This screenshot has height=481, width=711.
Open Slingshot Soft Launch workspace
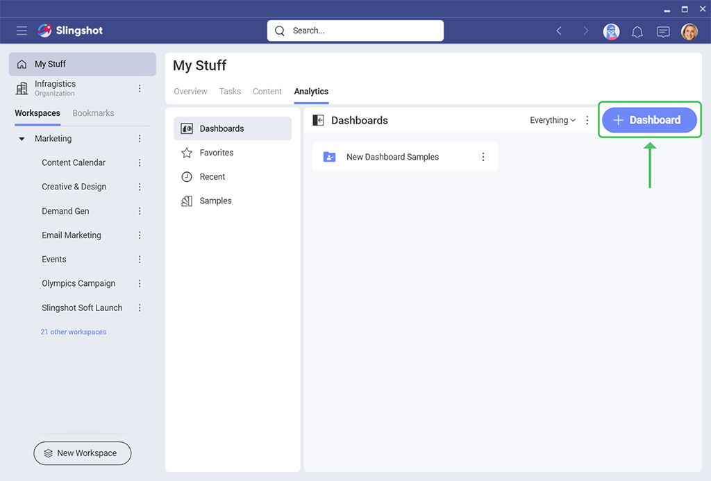pyautogui.click(x=82, y=307)
